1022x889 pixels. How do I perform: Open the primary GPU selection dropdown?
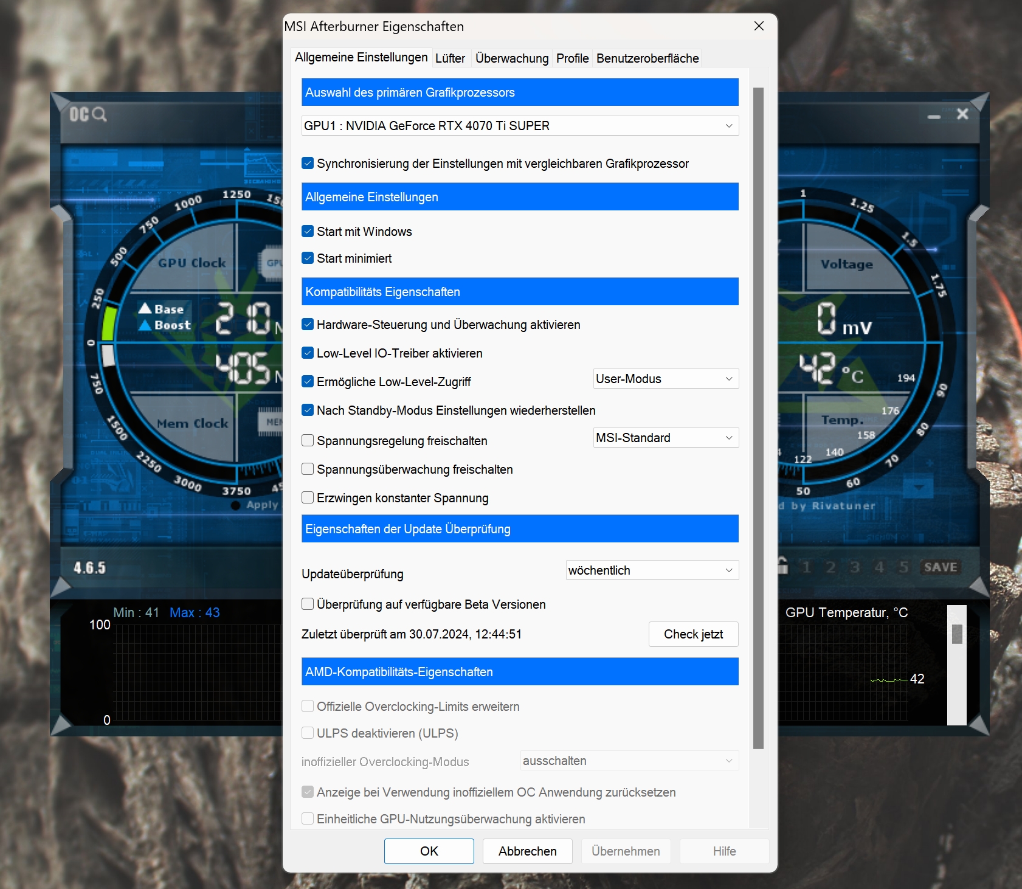pyautogui.click(x=520, y=126)
